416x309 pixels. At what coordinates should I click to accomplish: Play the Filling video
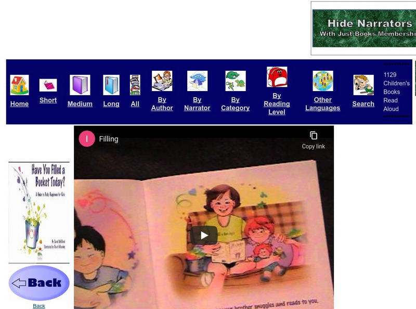(204, 235)
